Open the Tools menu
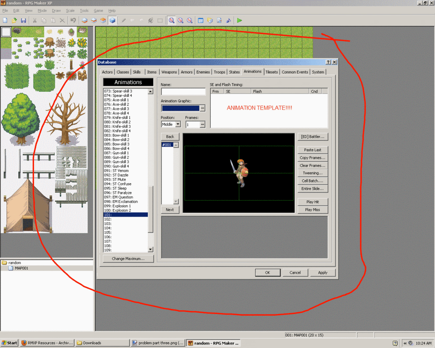435x348 pixels. (x=84, y=10)
